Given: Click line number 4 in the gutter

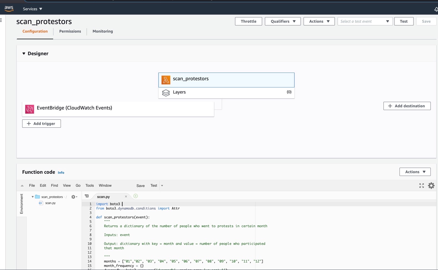Looking at the screenshot, I should tap(90, 217).
